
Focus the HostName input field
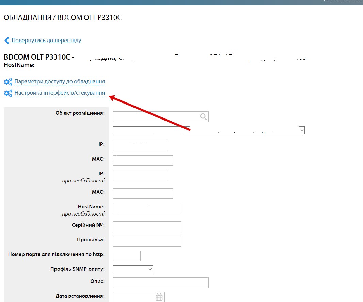point(147,208)
